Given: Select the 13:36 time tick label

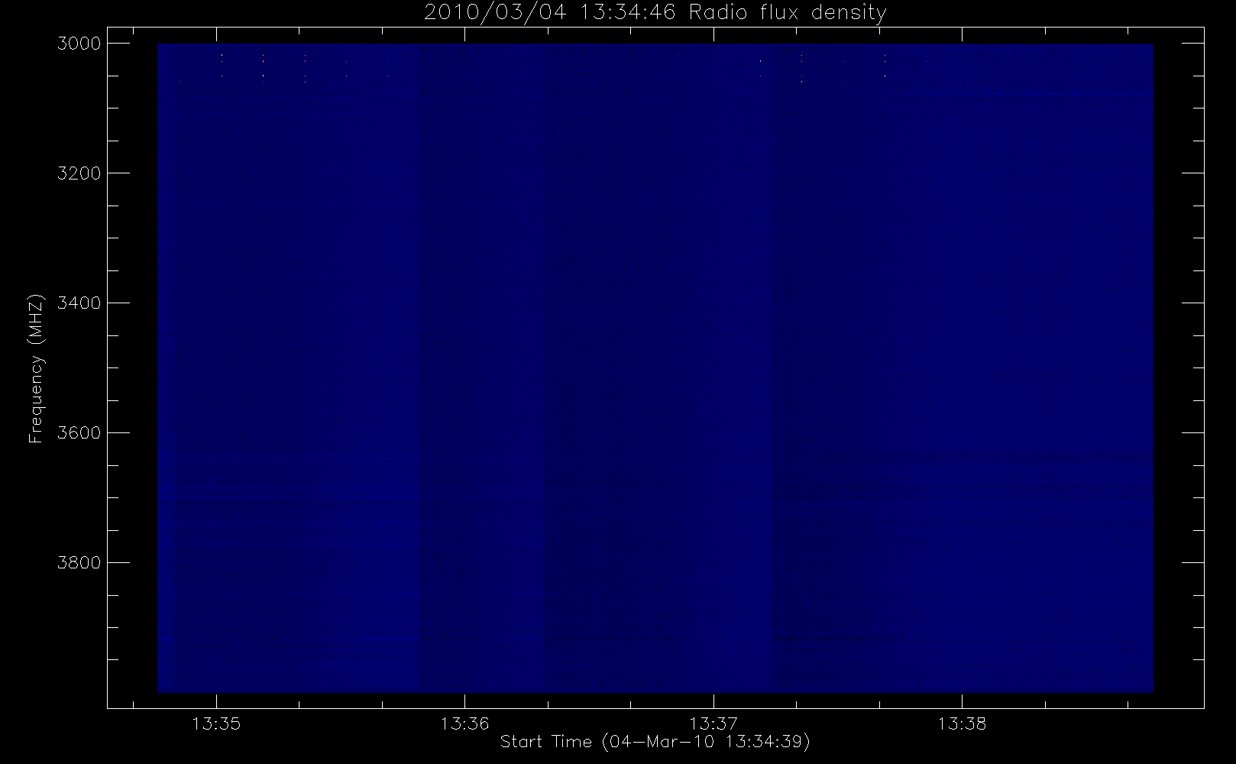Looking at the screenshot, I should point(464,724).
